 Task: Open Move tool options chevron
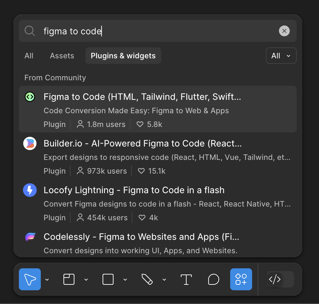tap(47, 279)
